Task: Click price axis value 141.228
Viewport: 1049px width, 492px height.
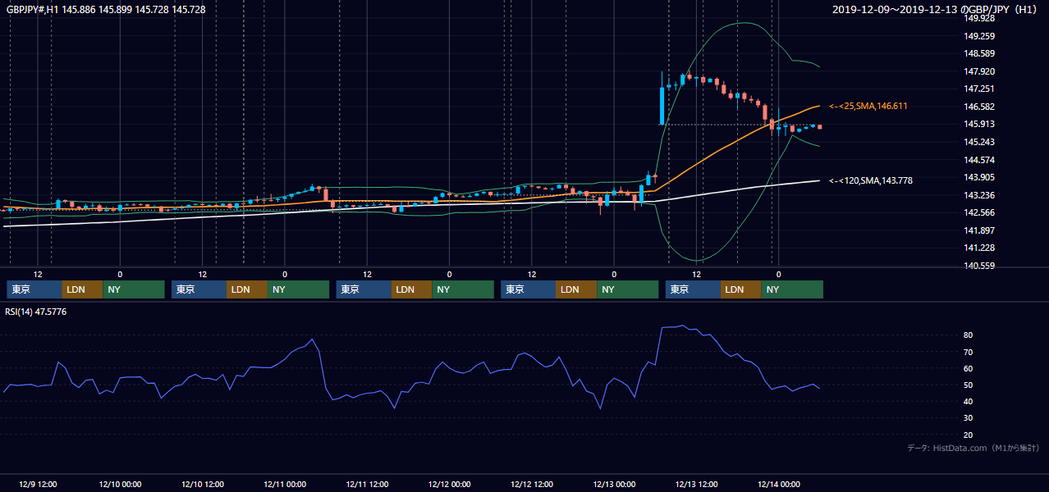Action: coord(978,248)
